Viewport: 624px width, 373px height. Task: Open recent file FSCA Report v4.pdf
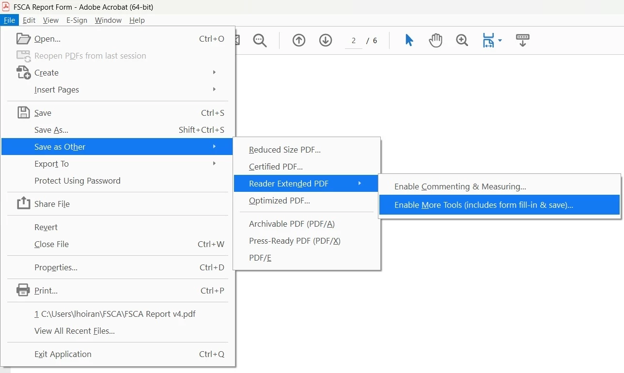tap(118, 314)
